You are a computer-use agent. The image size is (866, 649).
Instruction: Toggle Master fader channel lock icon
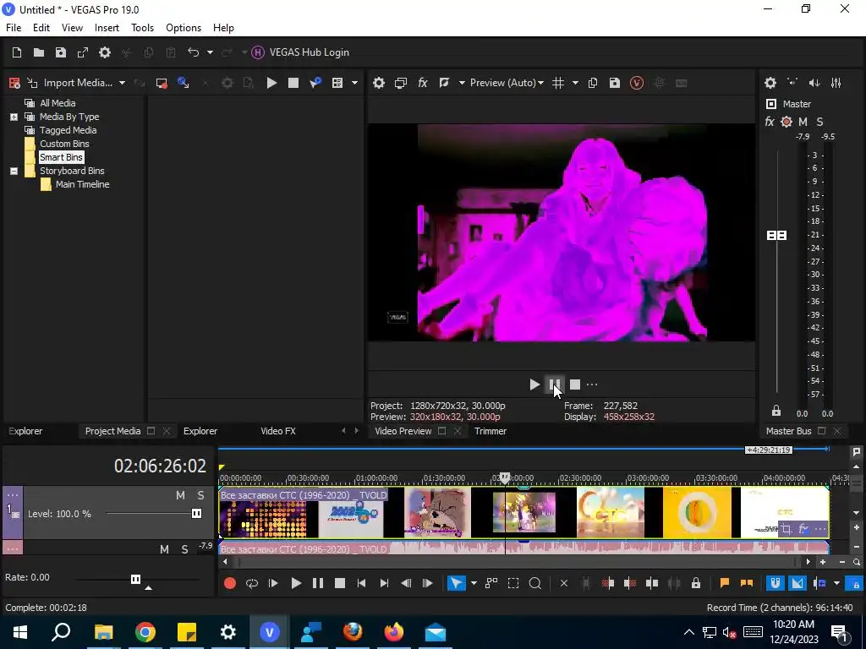pos(776,412)
